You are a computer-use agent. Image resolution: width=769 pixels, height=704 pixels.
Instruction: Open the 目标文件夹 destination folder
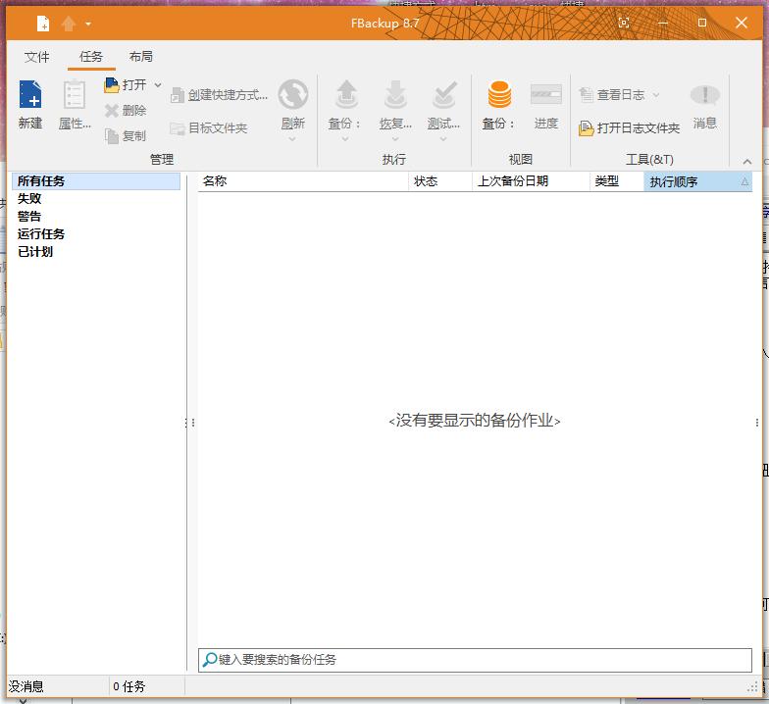(x=208, y=127)
